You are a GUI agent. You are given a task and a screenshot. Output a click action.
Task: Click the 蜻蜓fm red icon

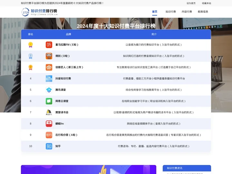[49, 123]
